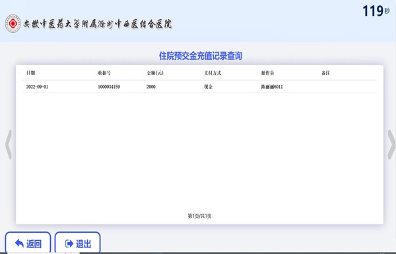Click the 返回 back button
Viewport: 396px width, 254px height.
pos(28,242)
